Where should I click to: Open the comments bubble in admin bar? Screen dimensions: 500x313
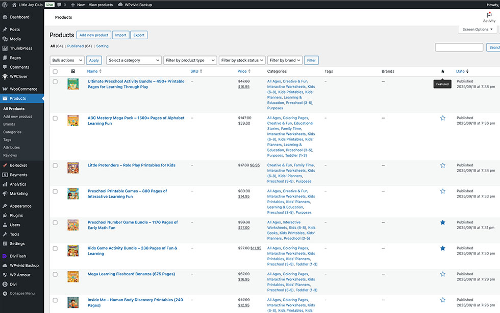point(61,5)
